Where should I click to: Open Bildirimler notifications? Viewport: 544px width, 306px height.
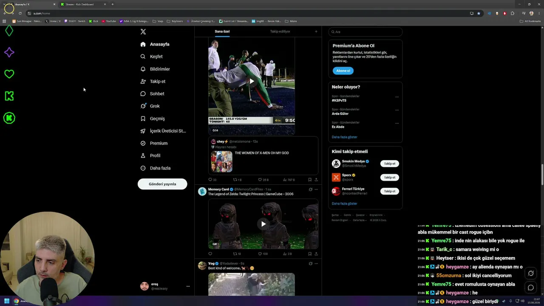155,69
